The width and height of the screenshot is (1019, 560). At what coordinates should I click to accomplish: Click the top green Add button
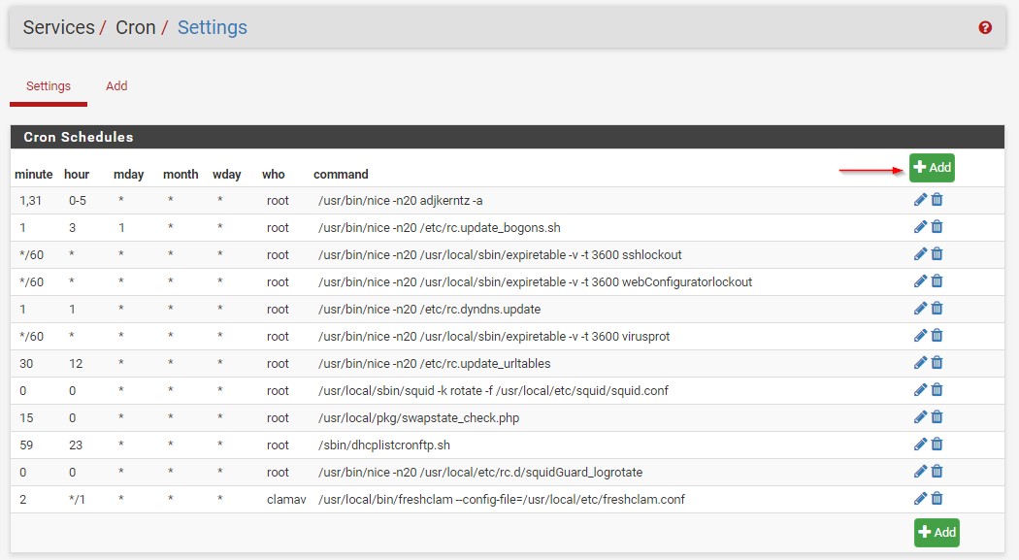pos(932,168)
